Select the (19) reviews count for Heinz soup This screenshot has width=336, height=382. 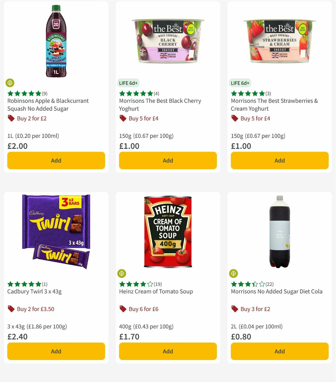pos(158,284)
